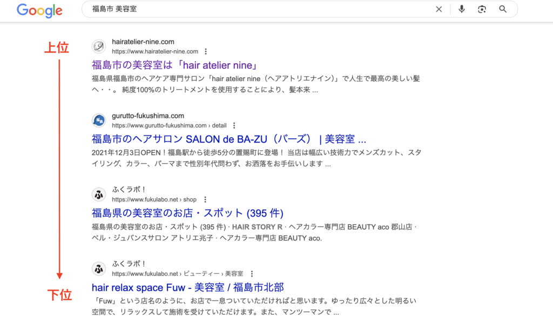Click the snippet starting 「Fuw」という店名のように
The image size is (553, 324).
pyautogui.click(x=254, y=306)
